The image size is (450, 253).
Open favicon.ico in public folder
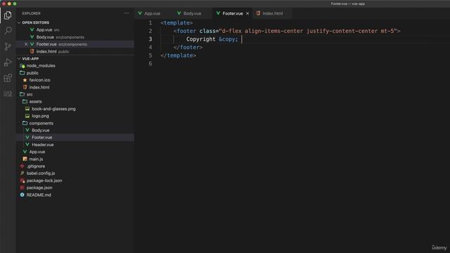point(39,80)
